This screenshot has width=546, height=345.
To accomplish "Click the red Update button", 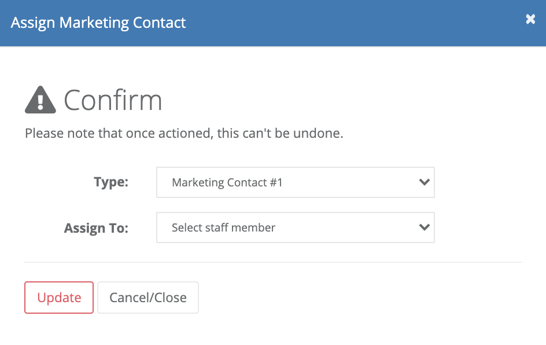I will pyautogui.click(x=59, y=298).
